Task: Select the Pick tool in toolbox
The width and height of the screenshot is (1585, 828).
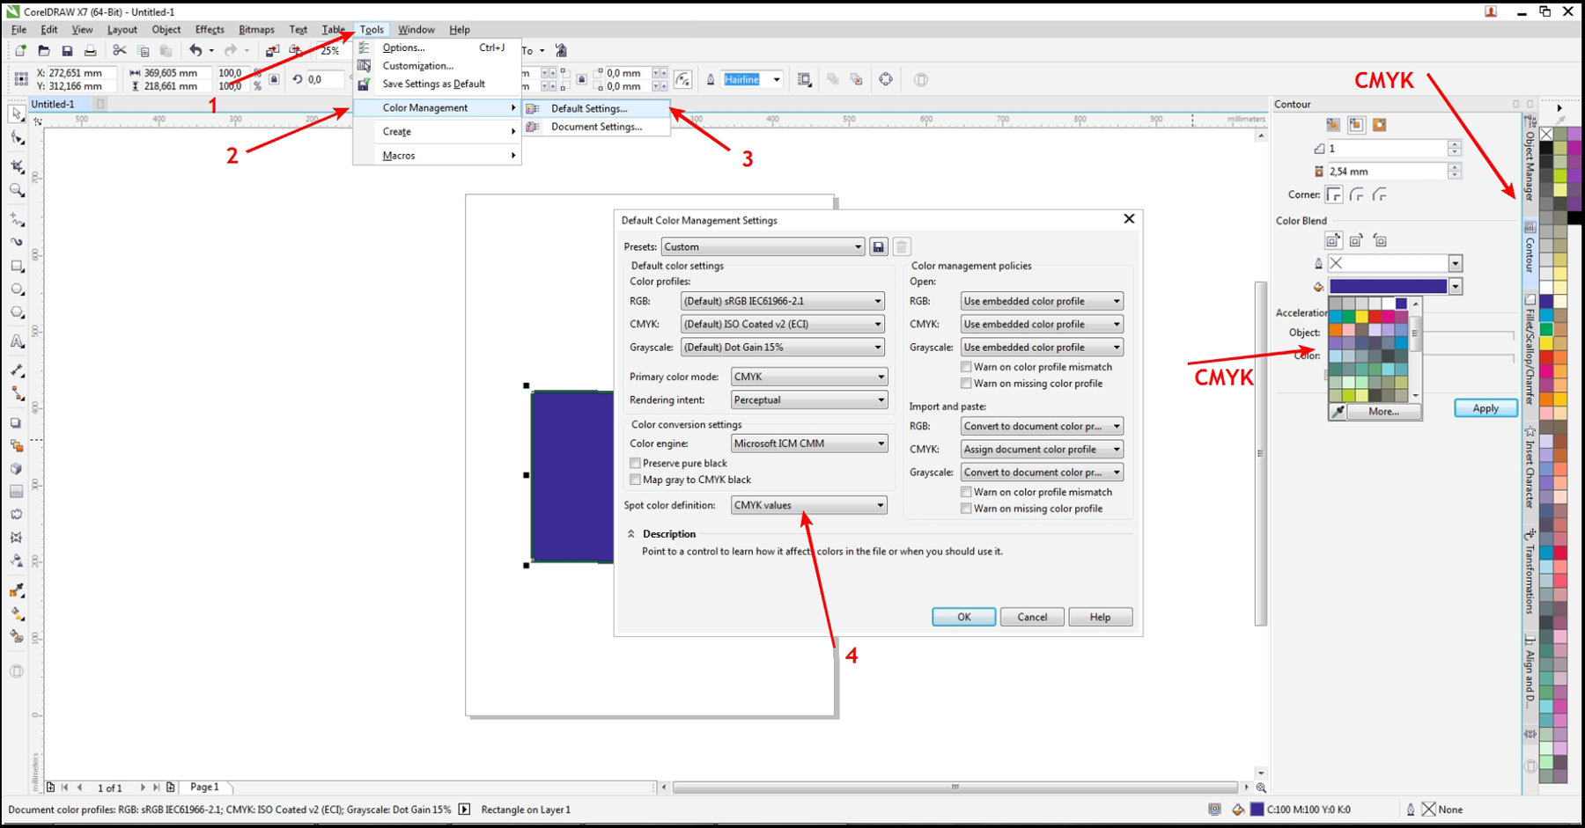Action: click(17, 114)
